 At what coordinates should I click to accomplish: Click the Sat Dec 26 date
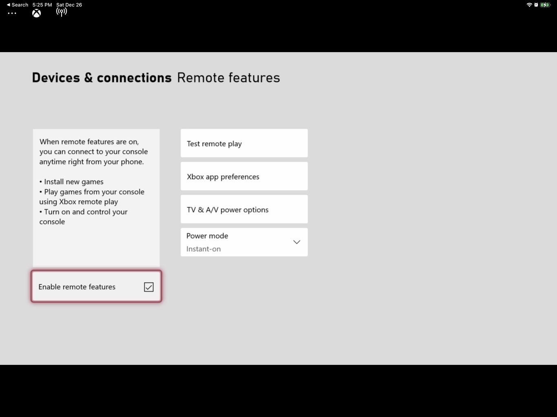[69, 5]
